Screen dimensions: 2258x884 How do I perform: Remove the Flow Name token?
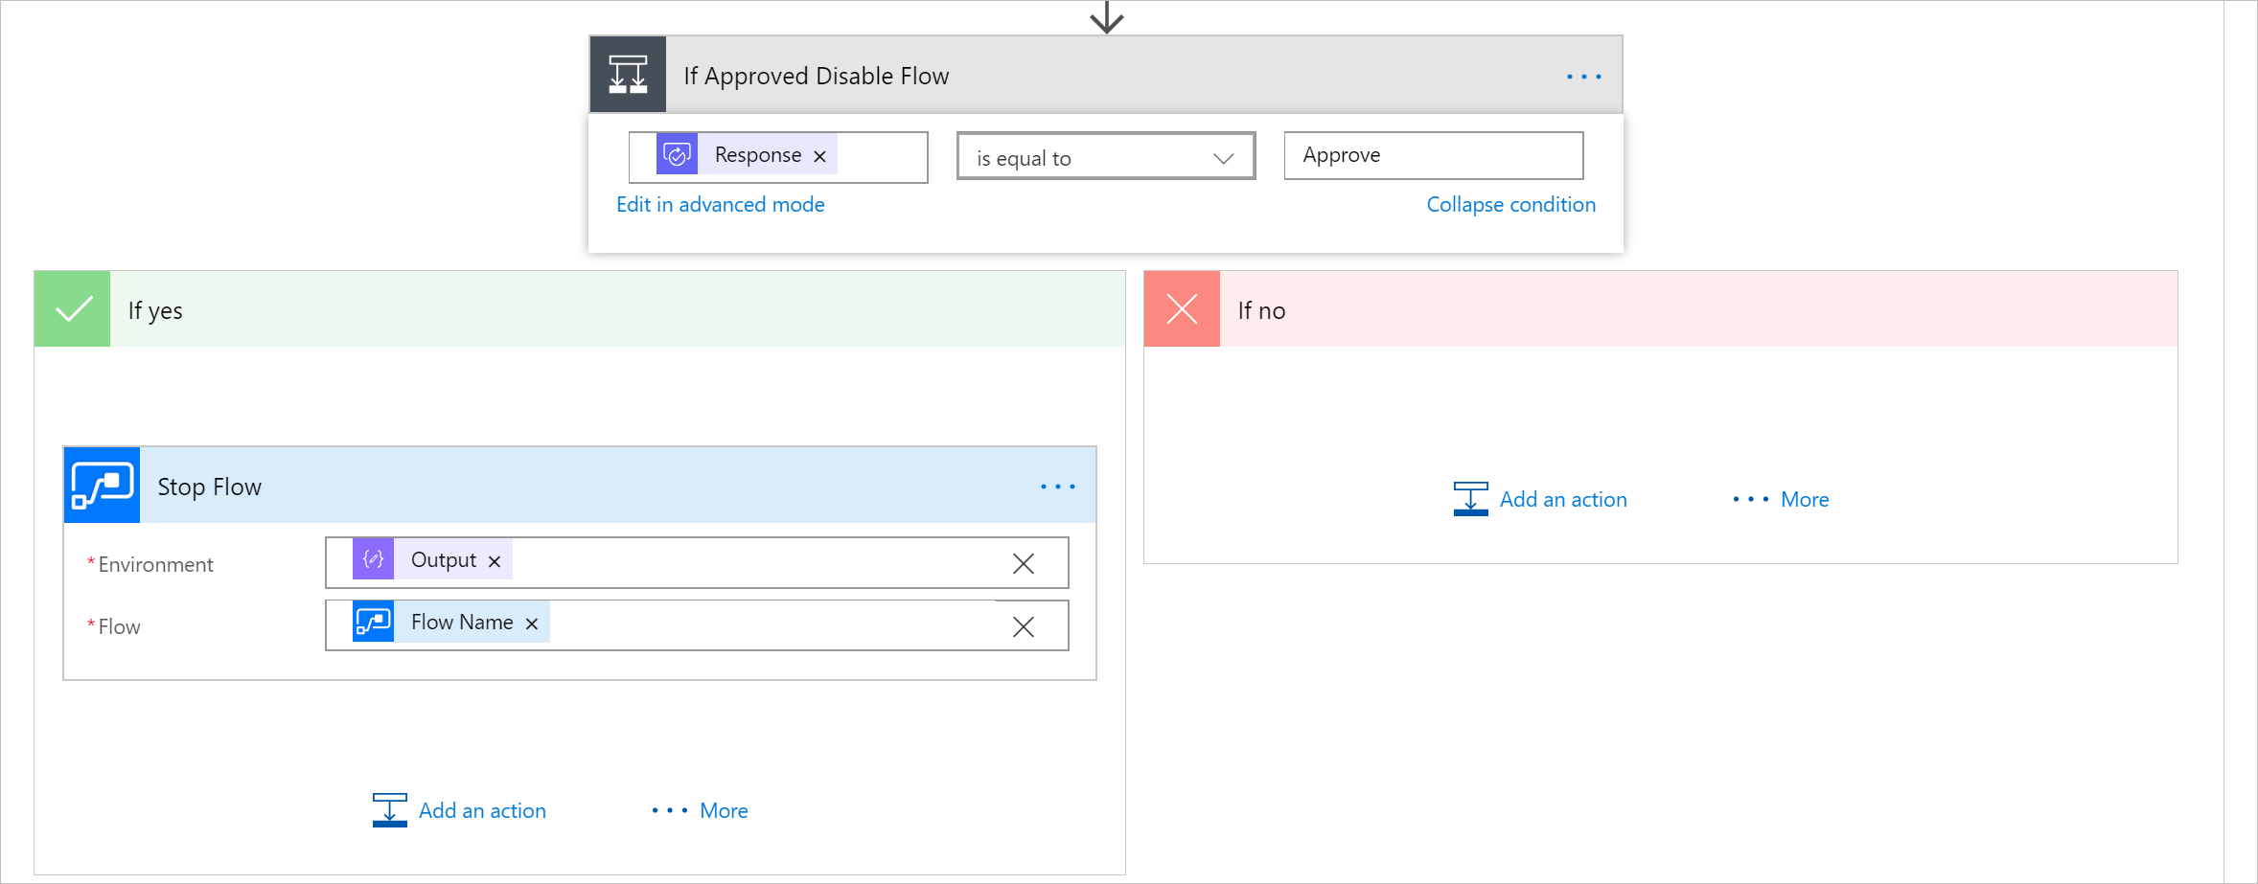tap(532, 623)
